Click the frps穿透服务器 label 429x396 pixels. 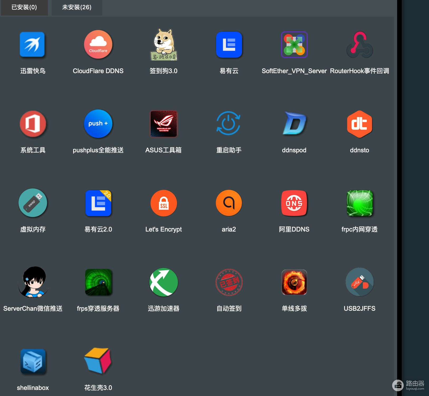(98, 308)
